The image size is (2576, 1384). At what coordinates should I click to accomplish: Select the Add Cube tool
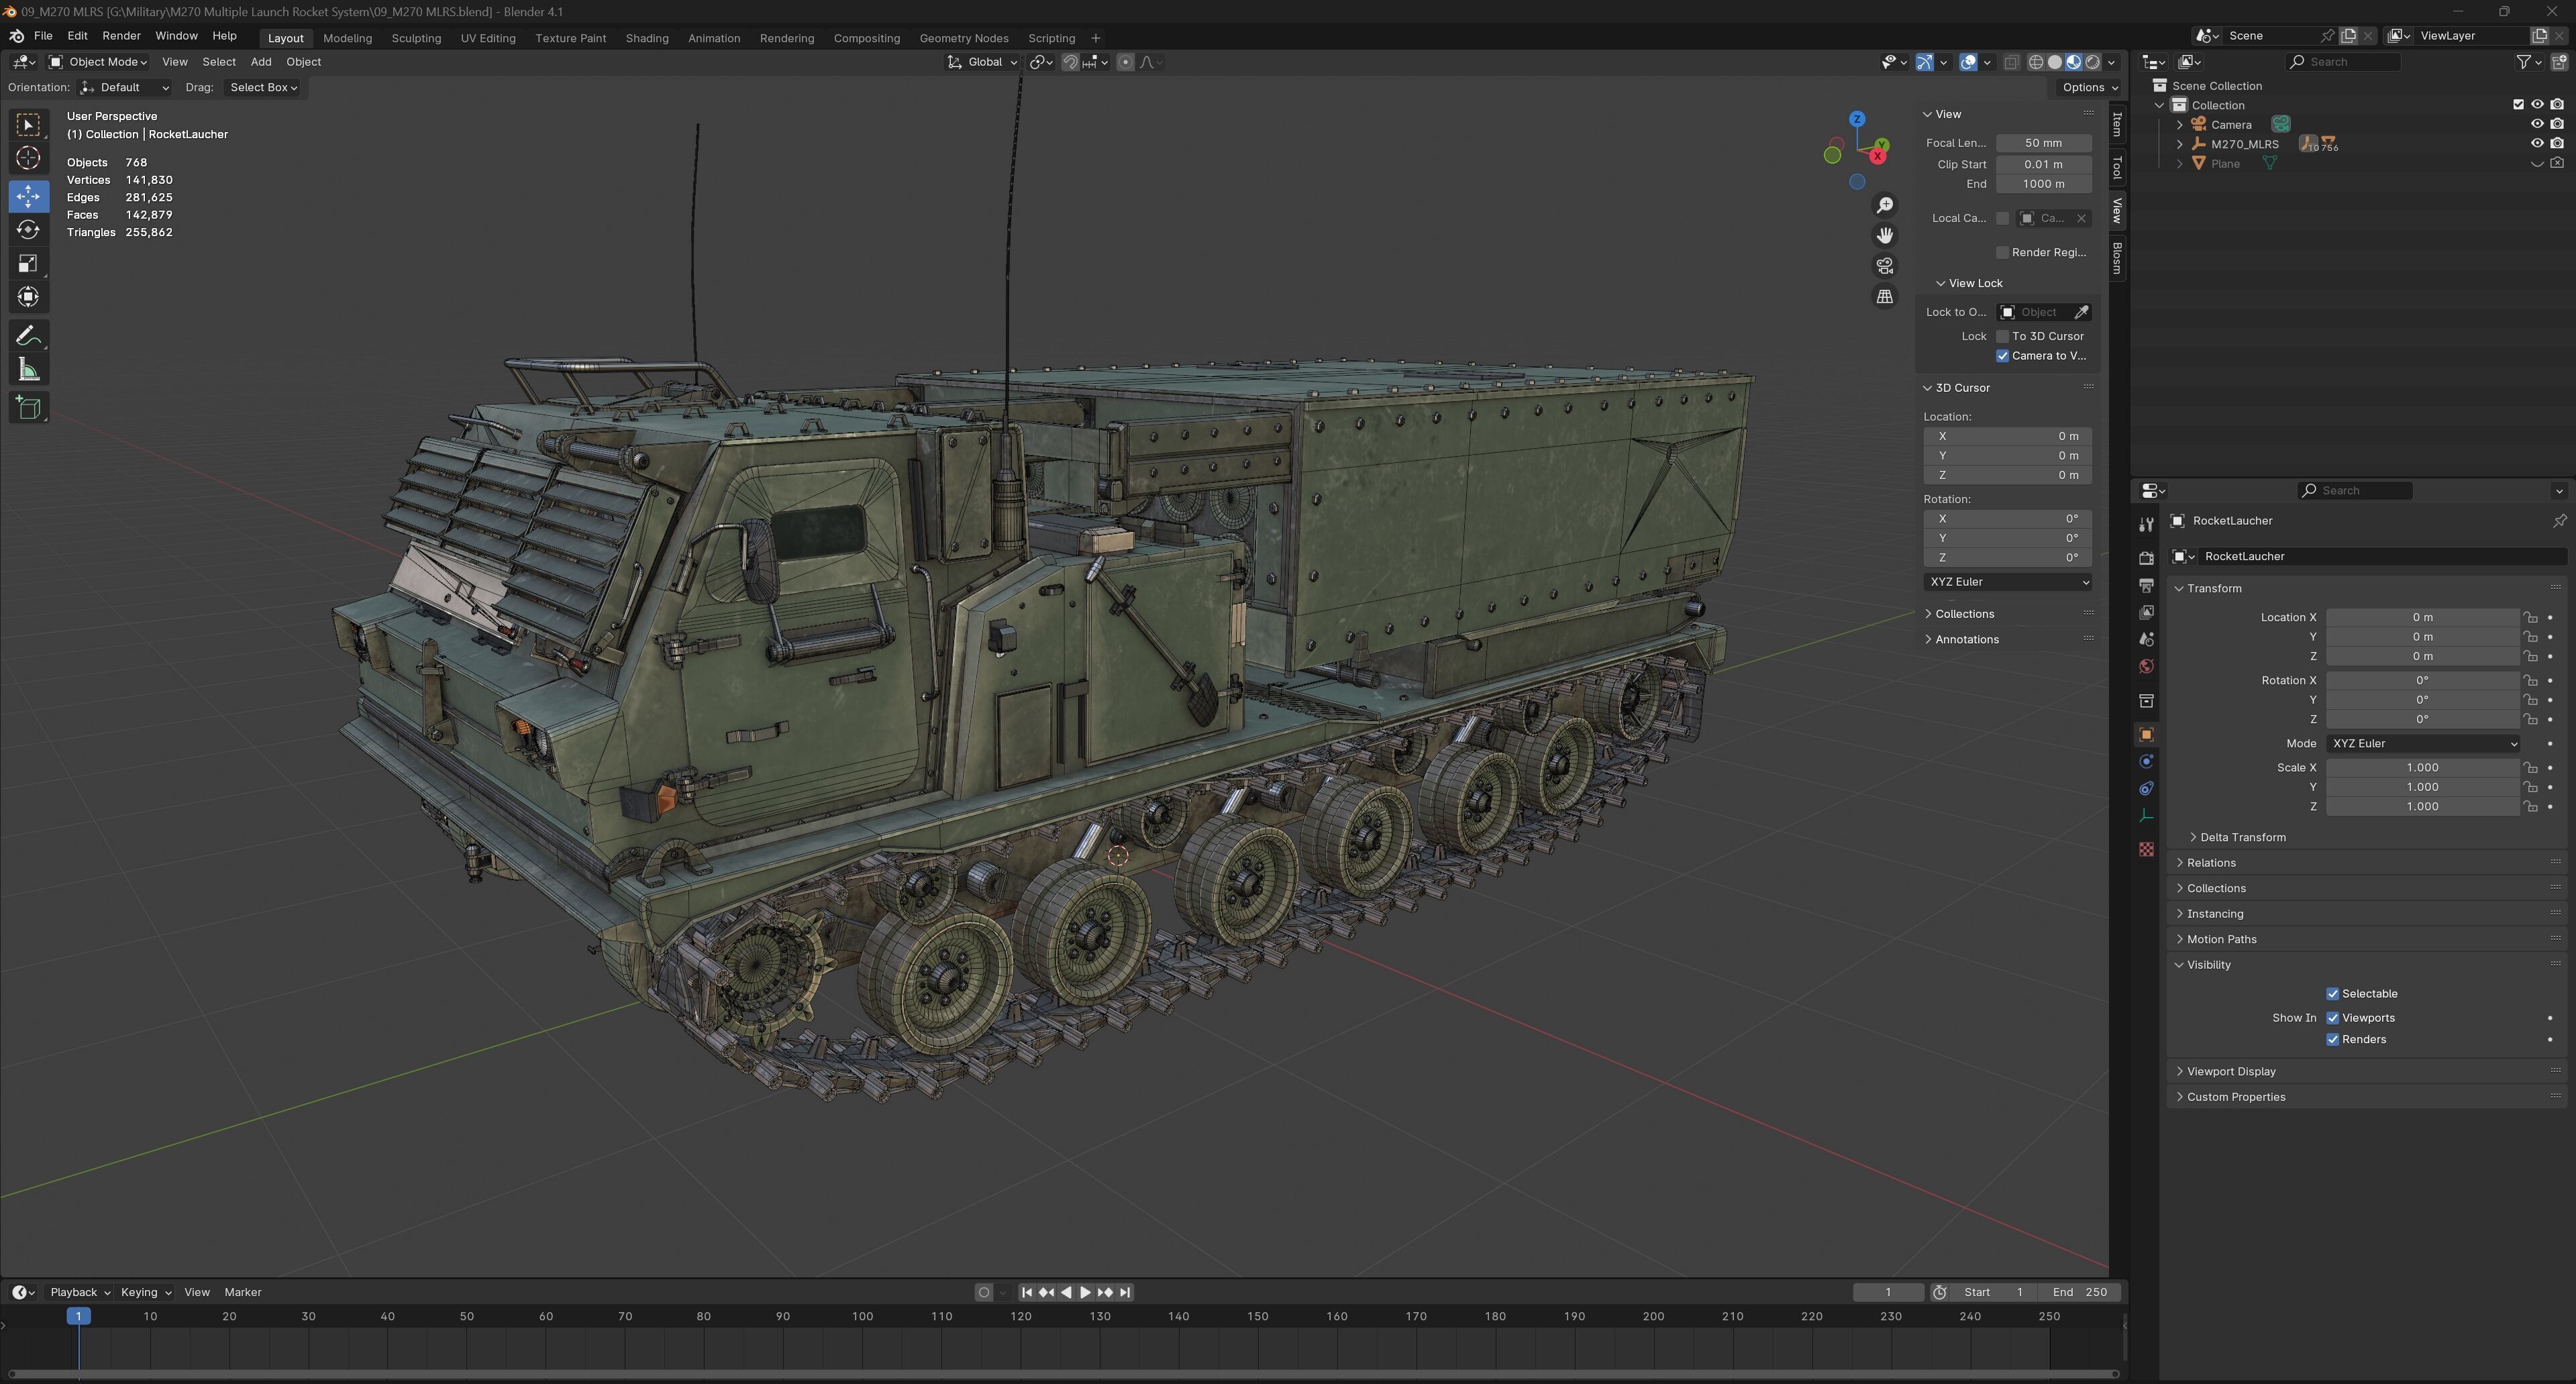pos(28,408)
